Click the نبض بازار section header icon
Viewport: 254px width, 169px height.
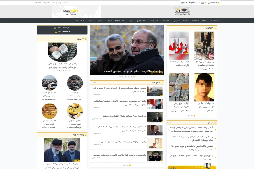(x=86, y=39)
